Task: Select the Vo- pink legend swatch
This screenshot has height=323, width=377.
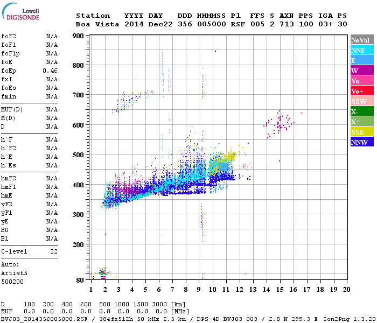Action: point(362,81)
